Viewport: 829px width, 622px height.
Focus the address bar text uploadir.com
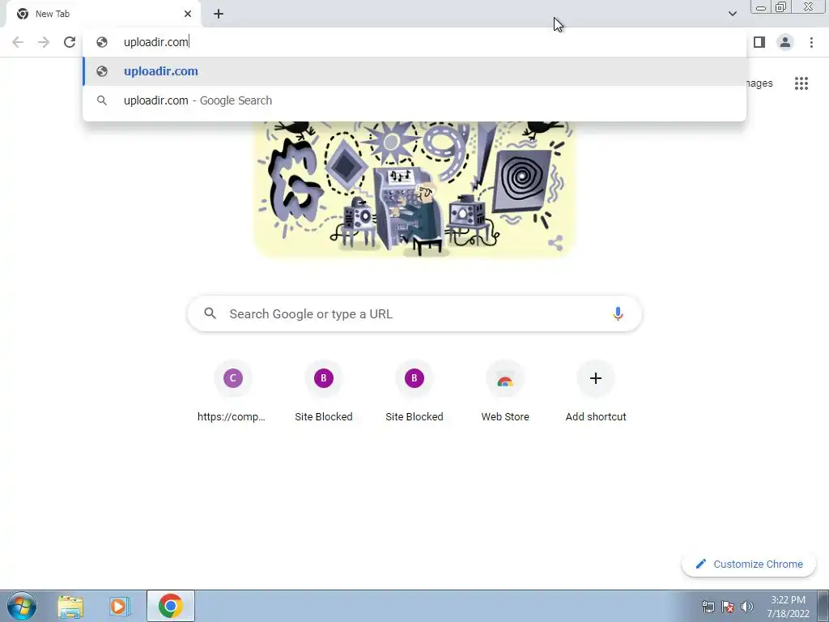[156, 42]
